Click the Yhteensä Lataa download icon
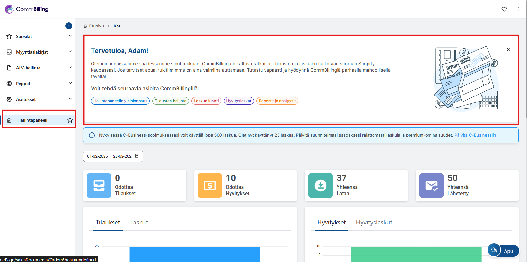This screenshot has height=262, width=527. [x=320, y=186]
